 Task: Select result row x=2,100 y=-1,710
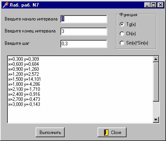tap(24, 89)
